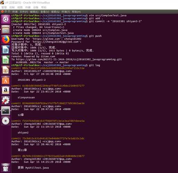Screen dimensions: 178x173
Task: Open the Files manager in the dock
Action: 6,29
